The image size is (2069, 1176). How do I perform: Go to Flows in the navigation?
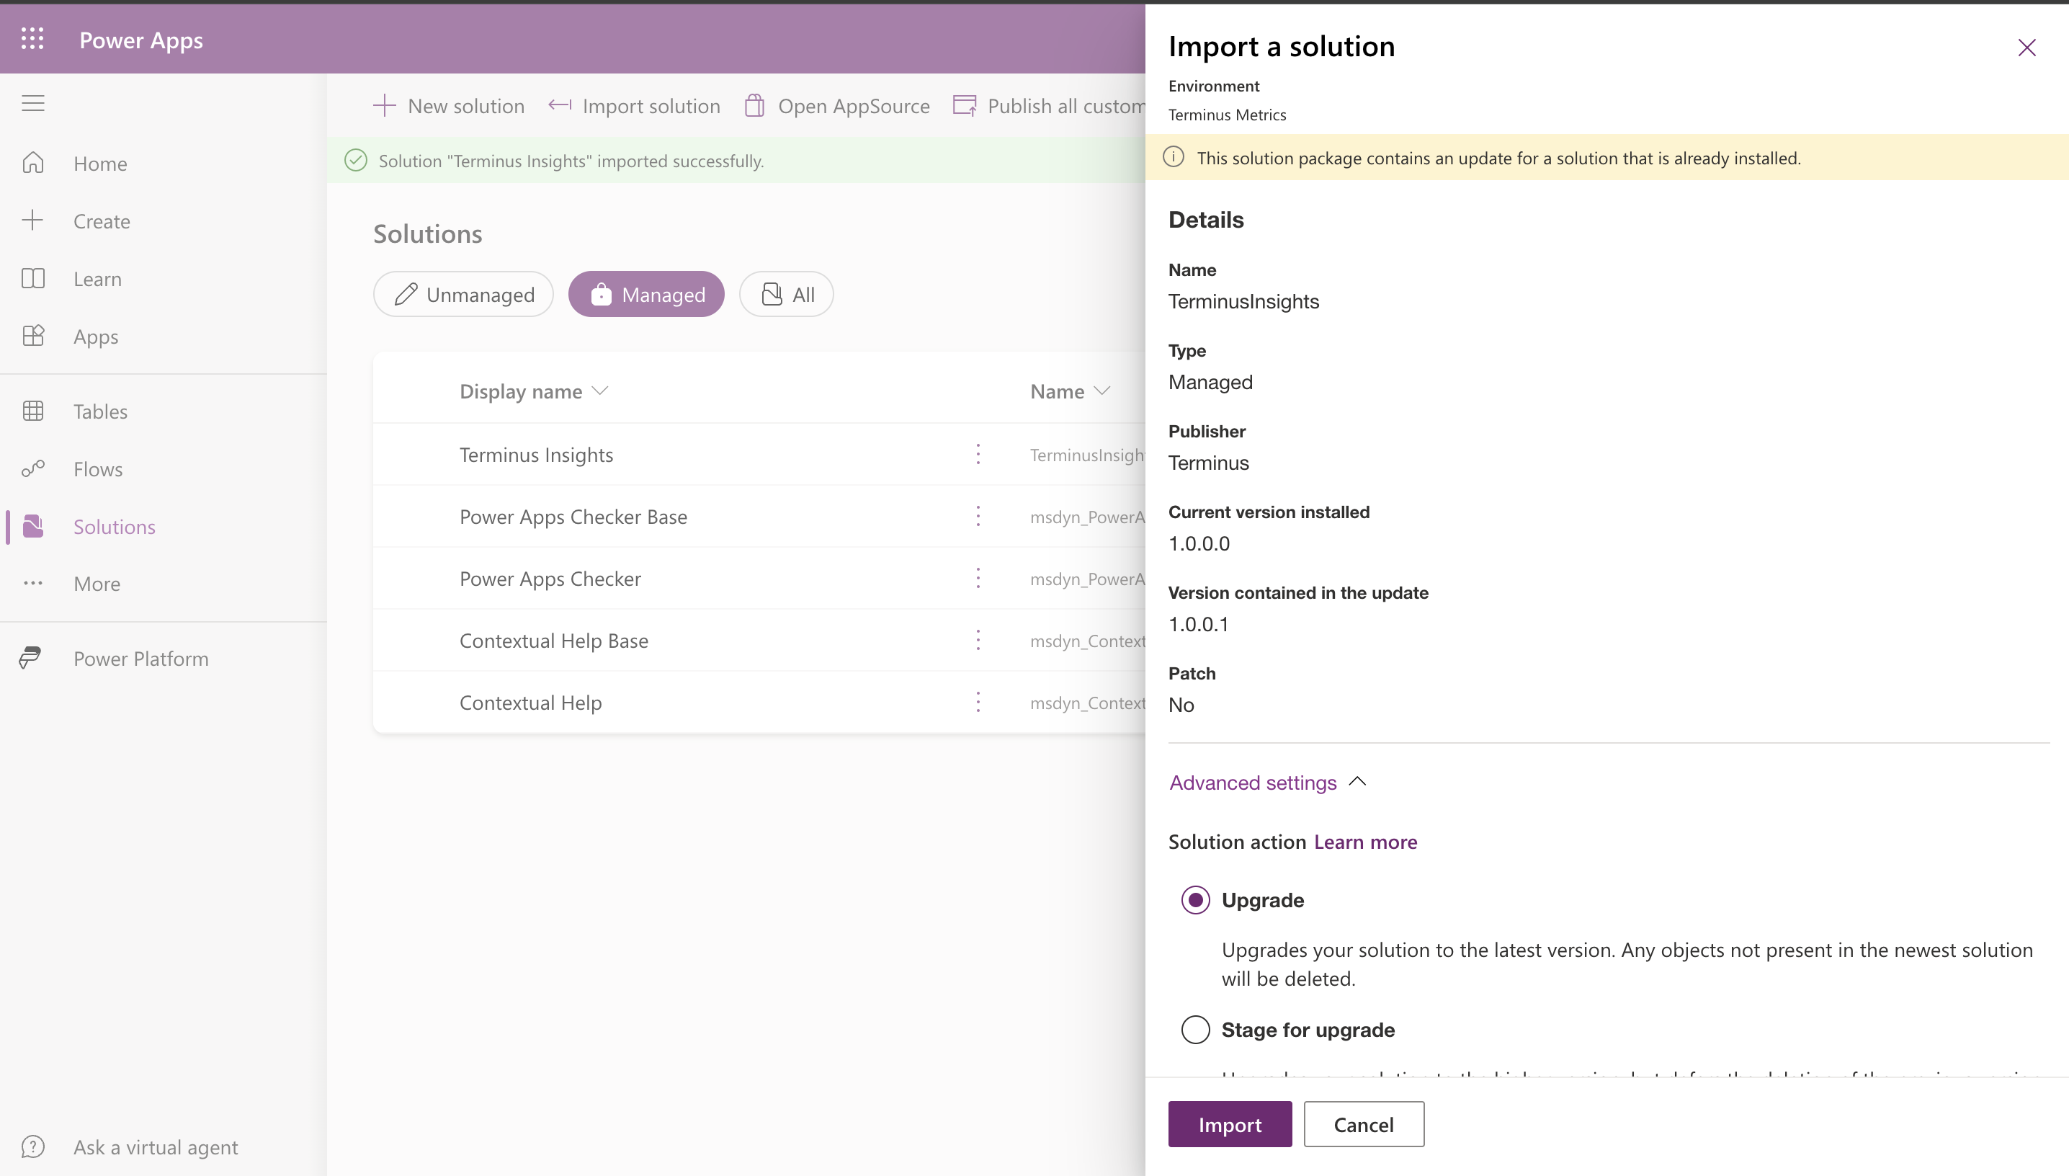click(x=98, y=468)
